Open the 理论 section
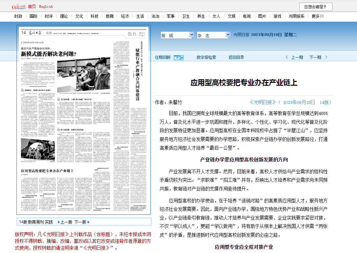357x253 pixels. pos(64,16)
